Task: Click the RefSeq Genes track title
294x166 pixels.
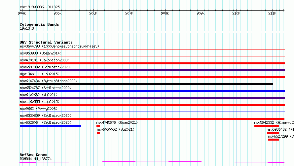Action: pos(33,155)
